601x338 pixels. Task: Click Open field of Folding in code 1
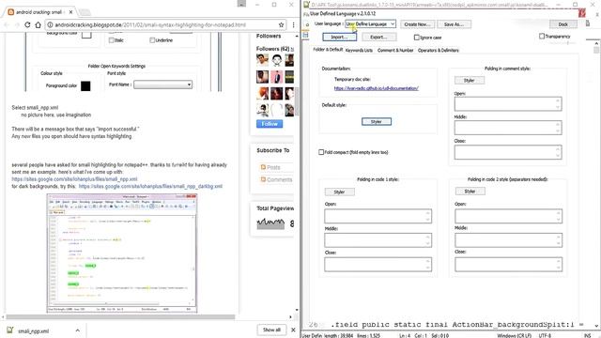(x=378, y=216)
